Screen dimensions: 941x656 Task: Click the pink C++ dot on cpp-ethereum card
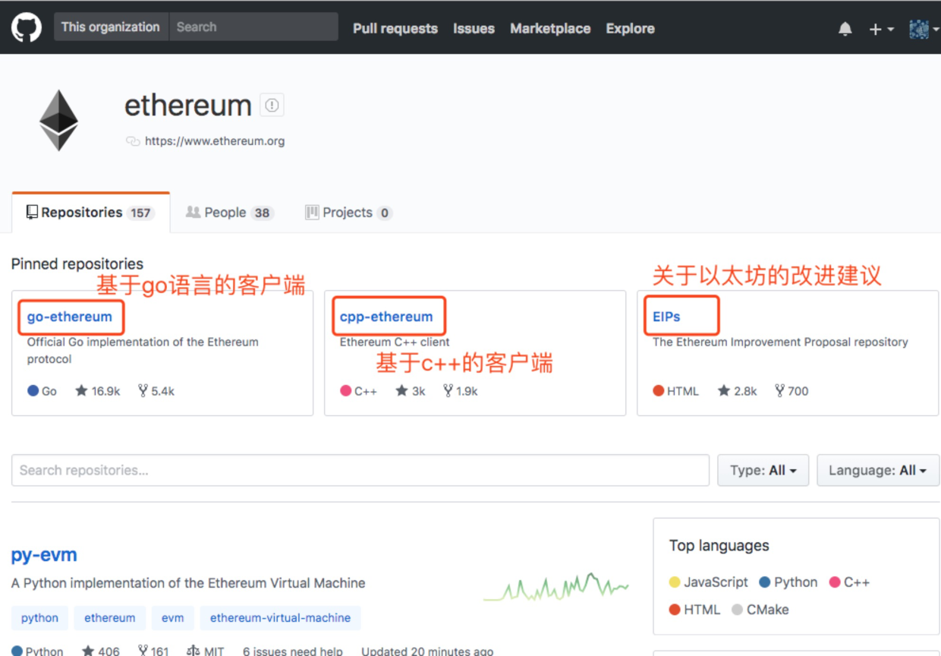click(x=346, y=391)
